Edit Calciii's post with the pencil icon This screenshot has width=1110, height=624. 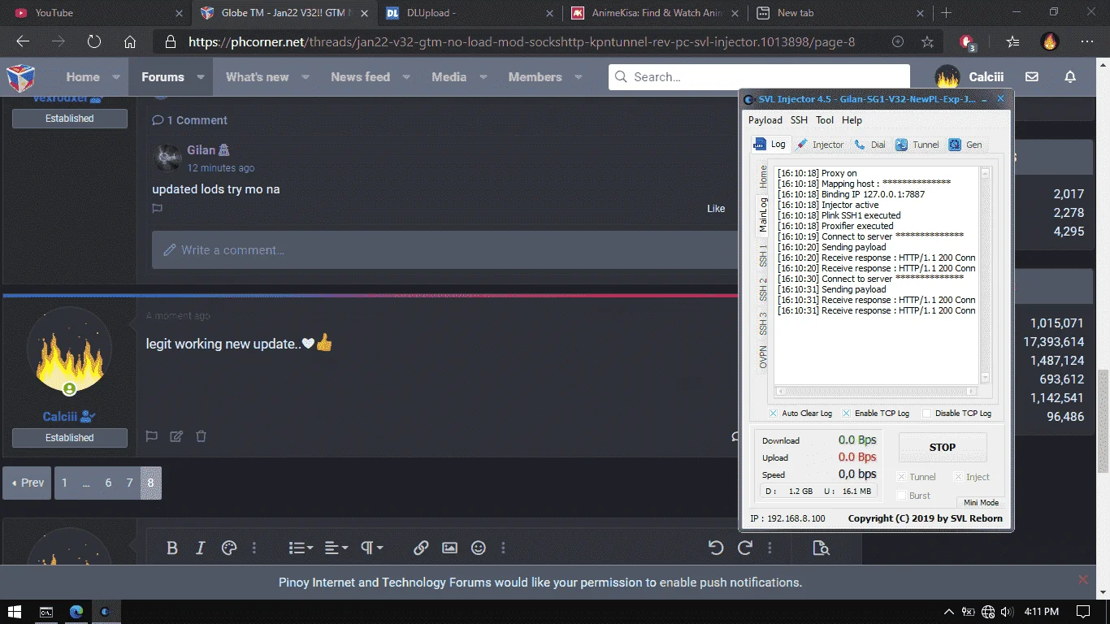click(x=176, y=436)
